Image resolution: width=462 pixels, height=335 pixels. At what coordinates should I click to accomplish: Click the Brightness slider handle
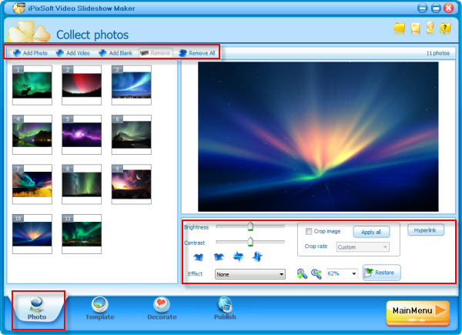tap(250, 226)
